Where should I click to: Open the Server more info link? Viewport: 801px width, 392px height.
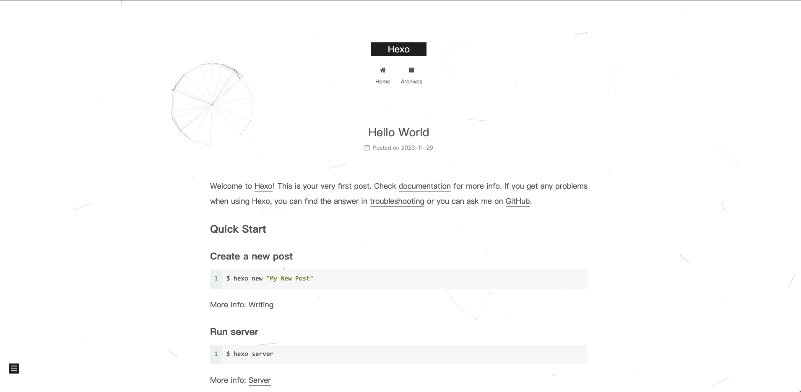tap(260, 380)
